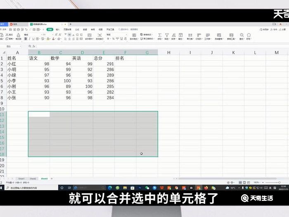The image size is (289, 217).
Task: Open the number format combo box
Action: click(117, 34)
